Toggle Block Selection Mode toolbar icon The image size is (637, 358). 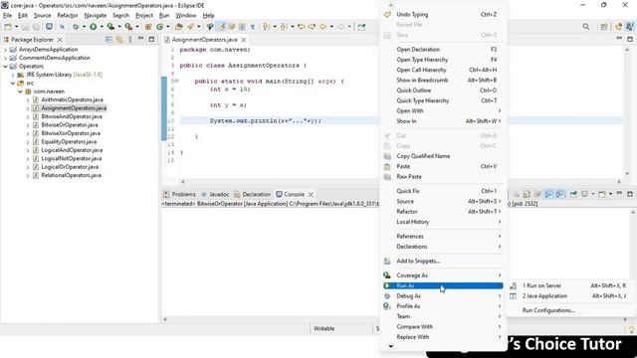point(242,27)
